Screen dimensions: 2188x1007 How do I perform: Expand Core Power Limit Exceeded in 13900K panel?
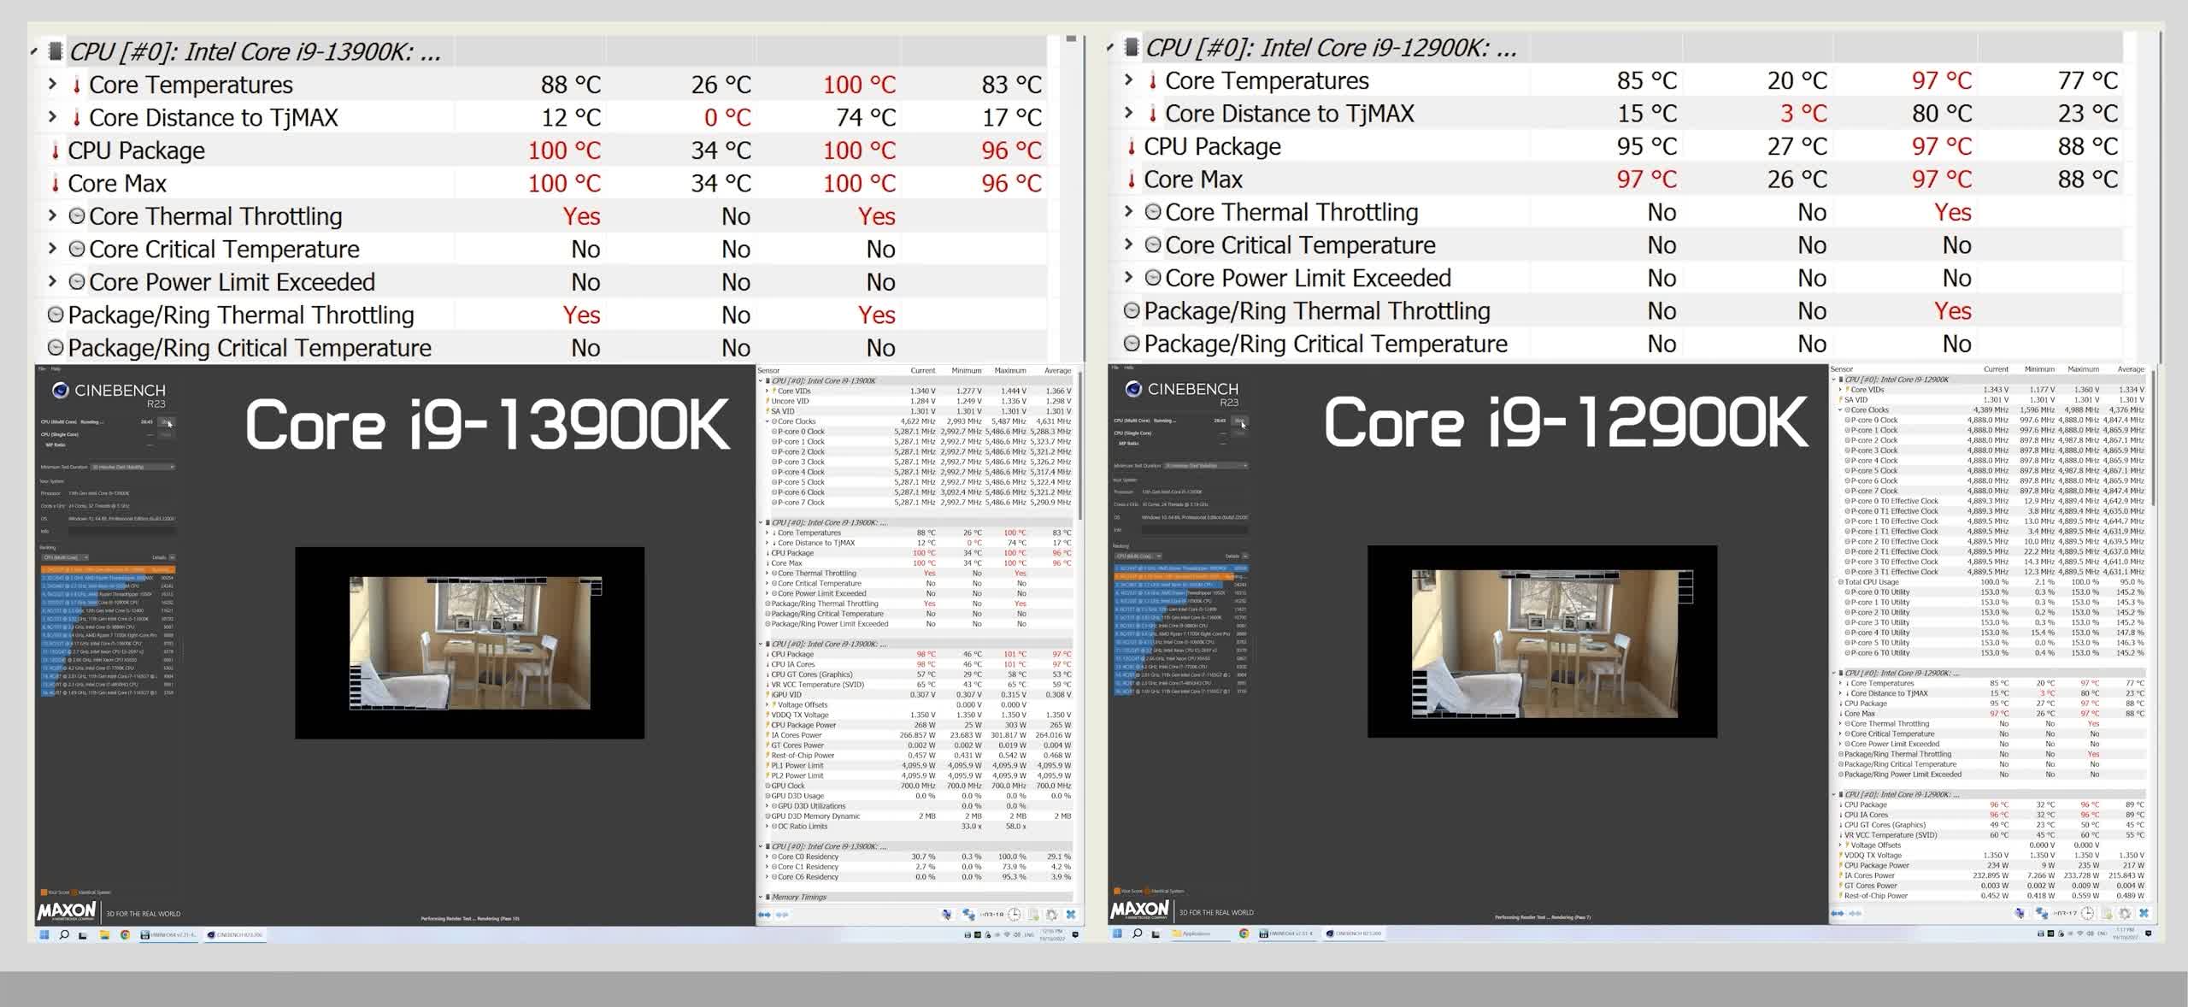point(52,280)
